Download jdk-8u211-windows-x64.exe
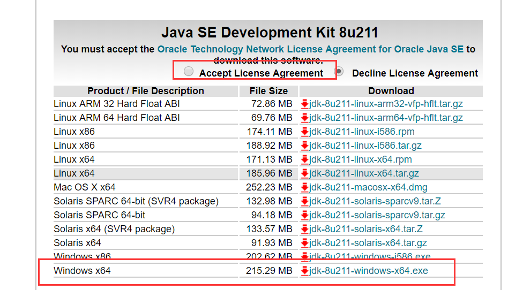 [x=369, y=271]
